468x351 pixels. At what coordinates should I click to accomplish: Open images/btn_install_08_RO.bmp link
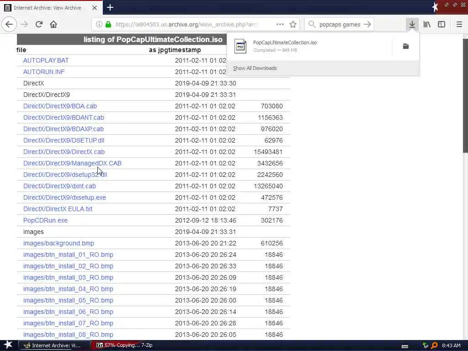[x=68, y=335]
